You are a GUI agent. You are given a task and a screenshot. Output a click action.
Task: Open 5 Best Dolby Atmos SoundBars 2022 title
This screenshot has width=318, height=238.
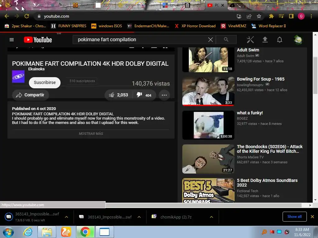(267, 183)
